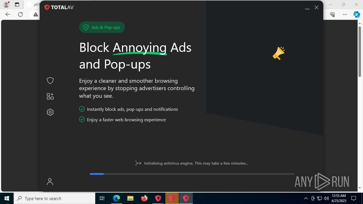Open the Edge 'Settings and more' menu

[345, 14]
